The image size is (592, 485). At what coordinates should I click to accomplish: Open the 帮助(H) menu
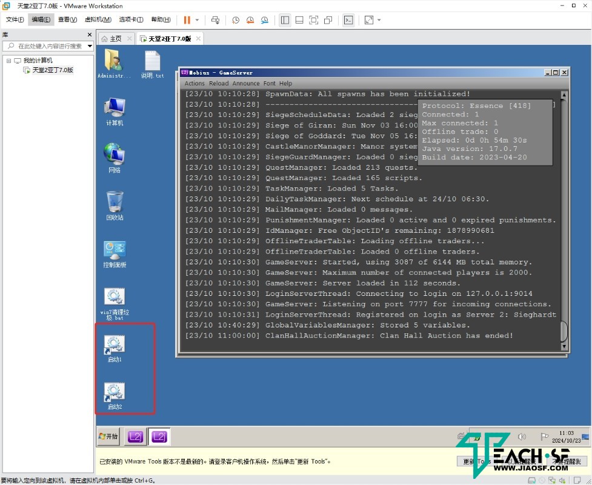161,19
